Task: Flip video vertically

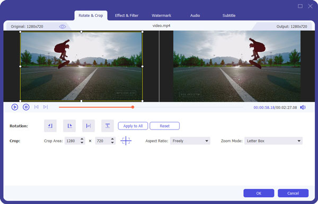Action: coord(108,126)
